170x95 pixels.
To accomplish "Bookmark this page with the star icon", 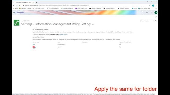I will 150,6.
